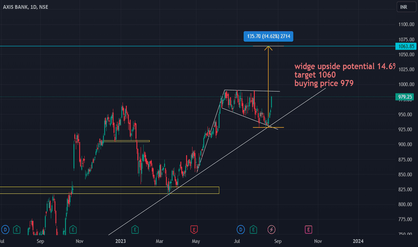418x247 pixels.
Task: Click the 1025.00 price axis label
Action: click(406, 70)
